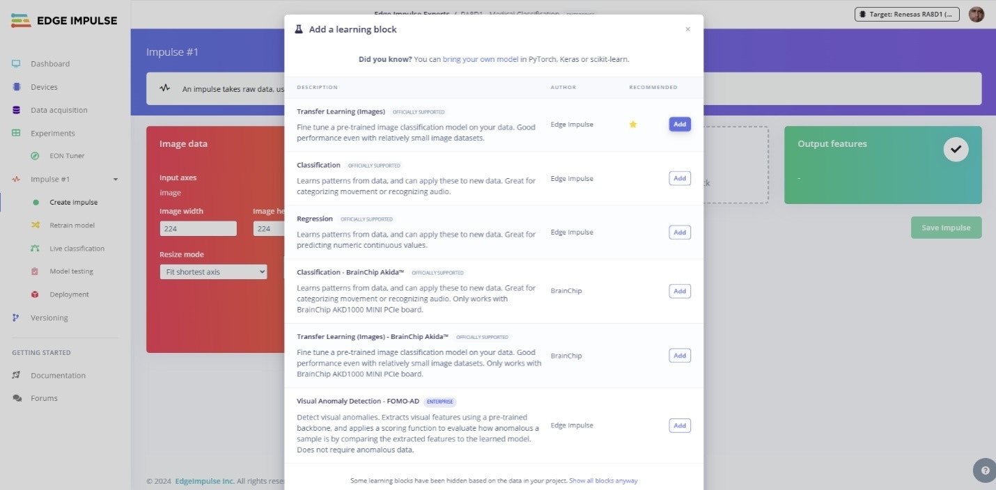Go to Dashboard in sidebar
Screen dimensions: 996x490
click(x=50, y=64)
